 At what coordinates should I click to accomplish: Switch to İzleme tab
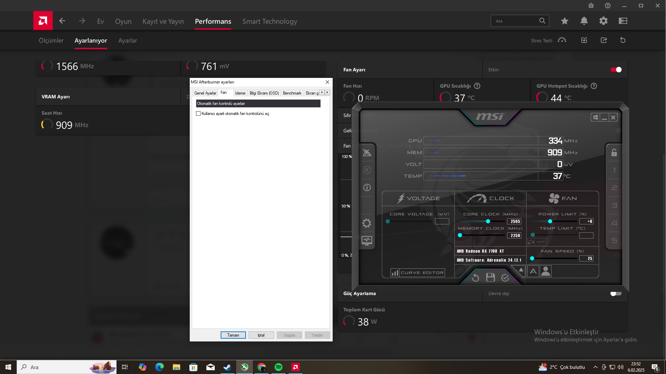coord(240,93)
